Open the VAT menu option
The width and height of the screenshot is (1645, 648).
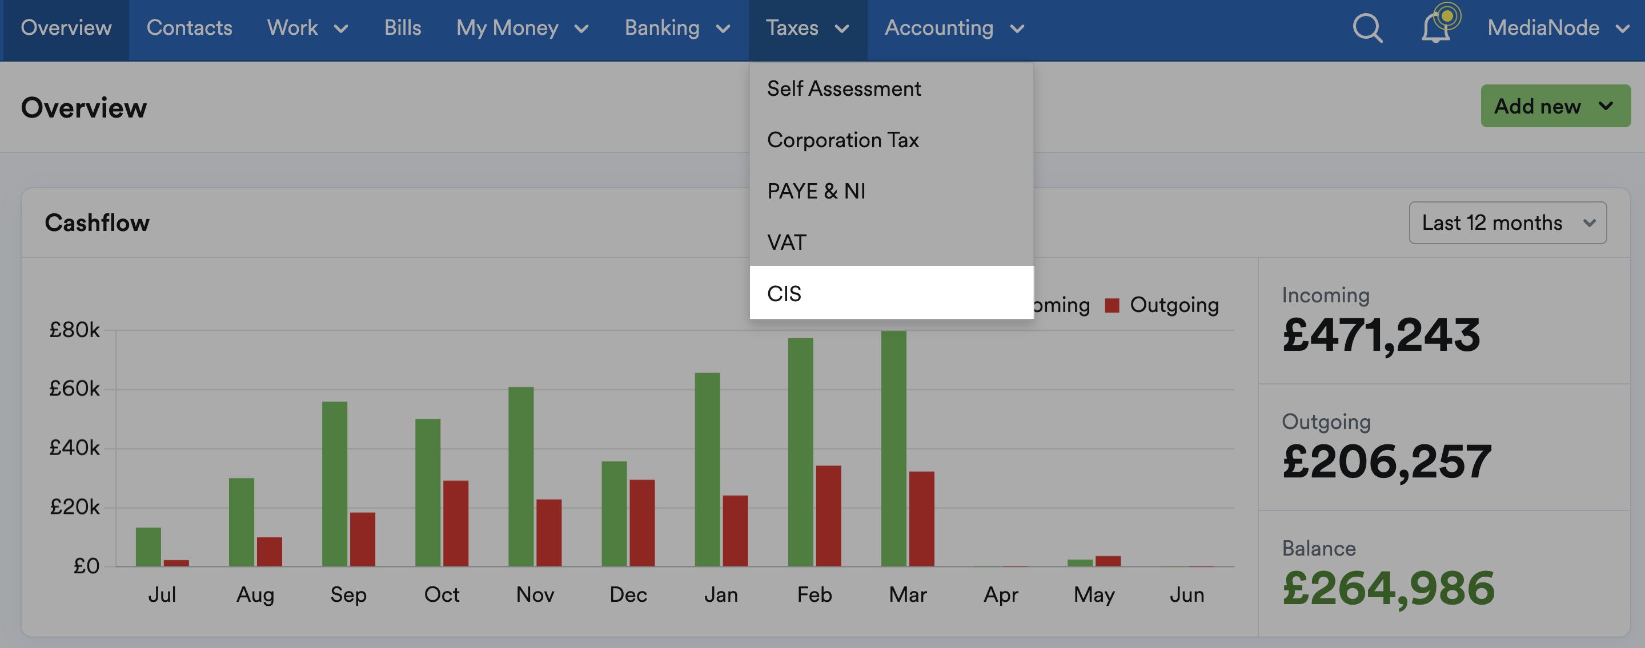click(x=787, y=242)
